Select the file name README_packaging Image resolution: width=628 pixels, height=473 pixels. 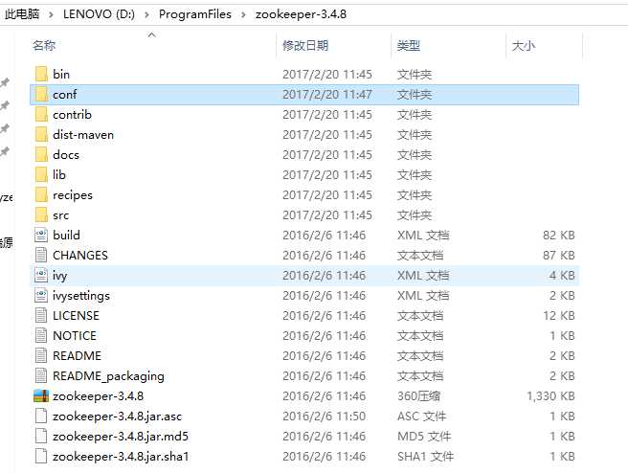click(108, 375)
